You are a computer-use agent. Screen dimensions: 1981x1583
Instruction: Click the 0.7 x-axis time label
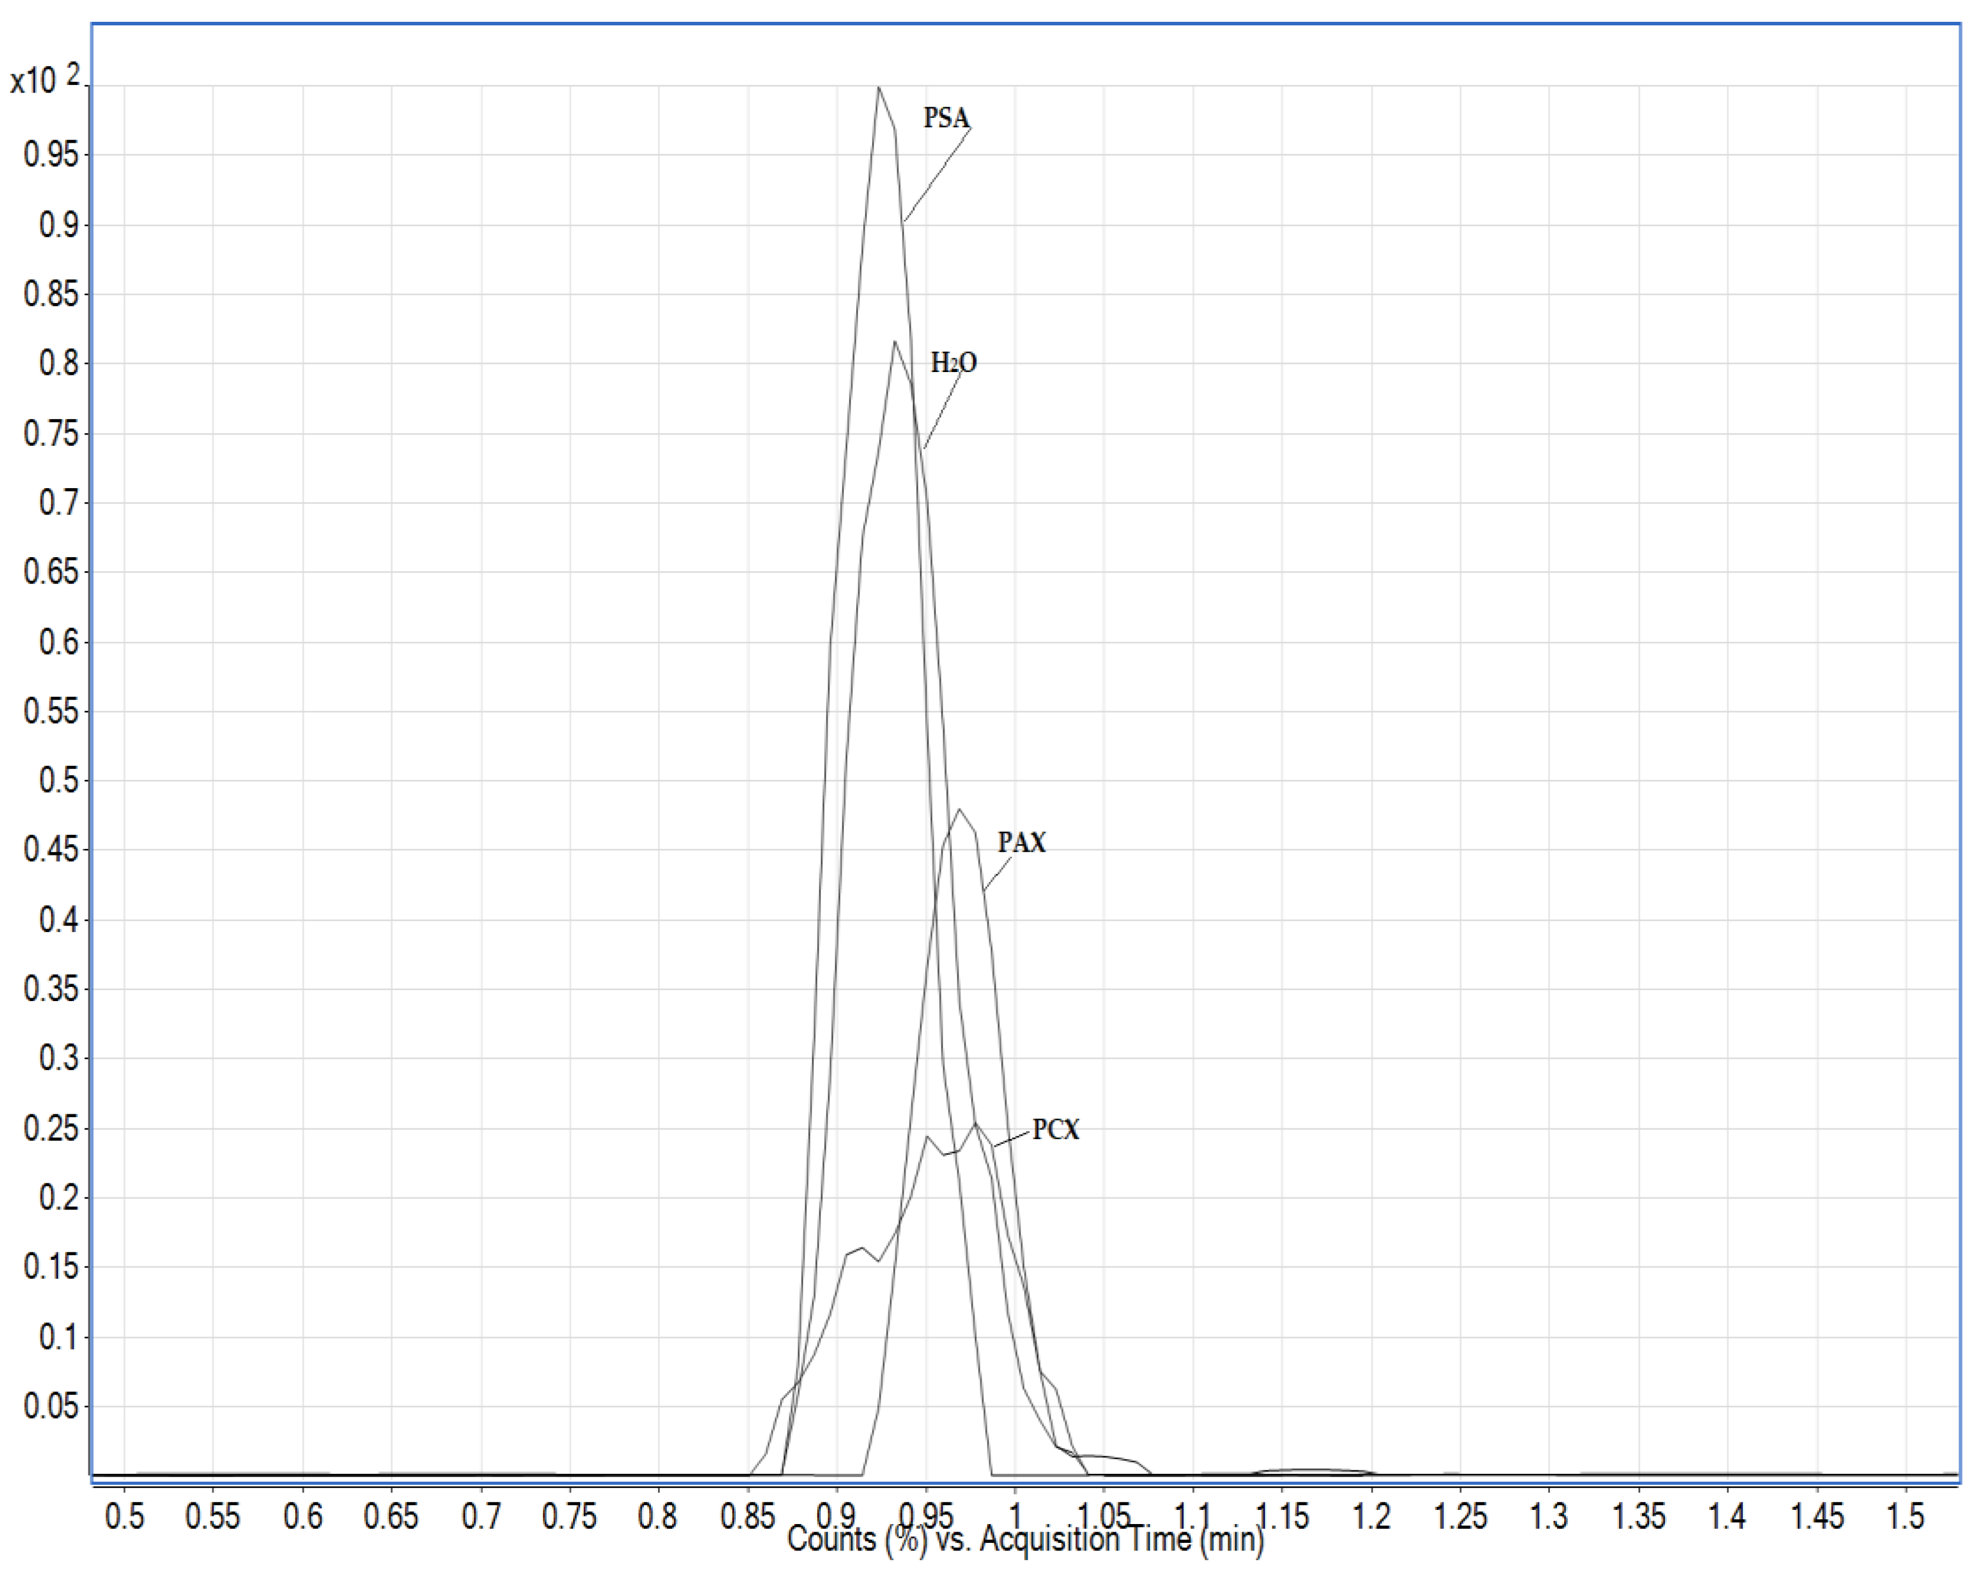click(x=481, y=1515)
